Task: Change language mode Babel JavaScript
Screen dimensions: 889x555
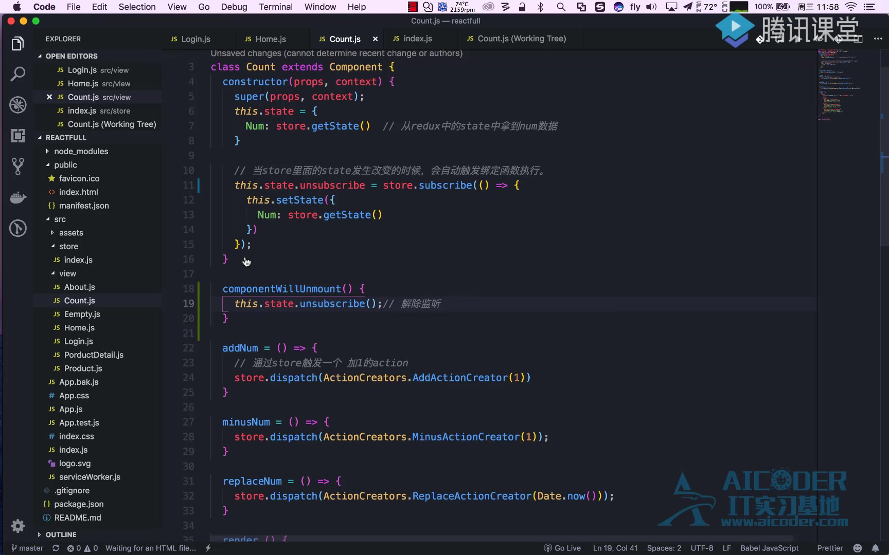Action: (769, 548)
